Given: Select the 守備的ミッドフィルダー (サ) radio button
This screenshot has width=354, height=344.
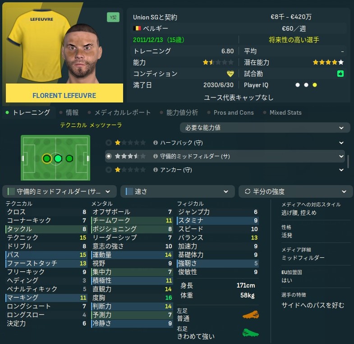Looking at the screenshot, I should pyautogui.click(x=109, y=156).
